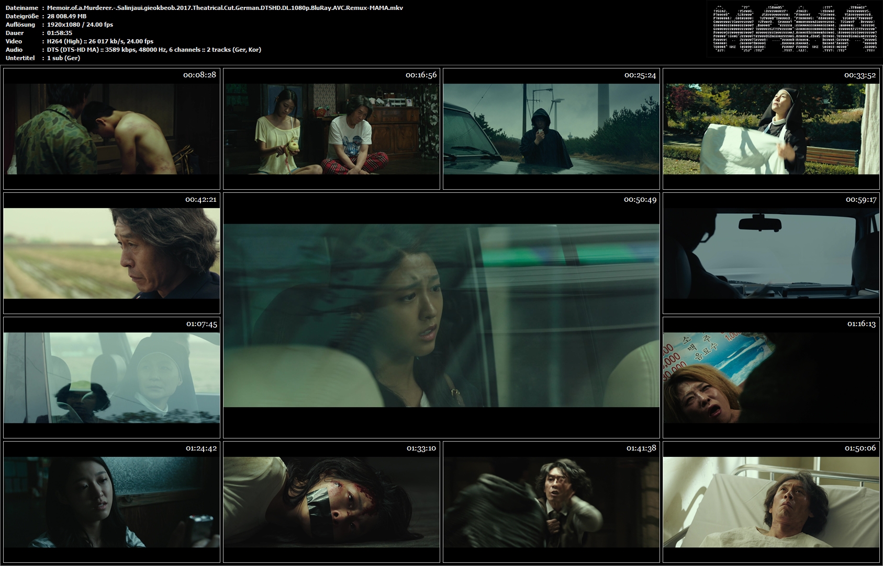This screenshot has width=883, height=566.
Task: Click the file size value 28 008.49 MB
Action: [x=67, y=16]
